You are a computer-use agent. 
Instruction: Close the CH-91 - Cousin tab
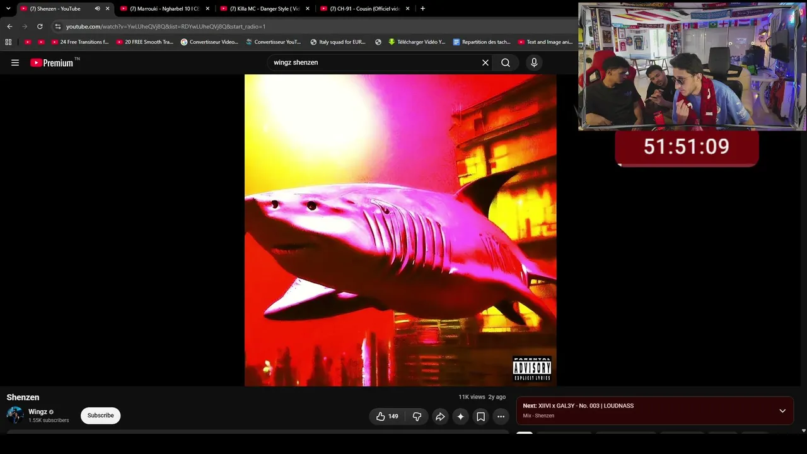pyautogui.click(x=408, y=9)
